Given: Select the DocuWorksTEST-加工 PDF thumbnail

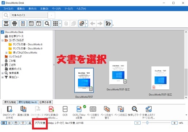Looking at the screenshot, I should point(160,78).
